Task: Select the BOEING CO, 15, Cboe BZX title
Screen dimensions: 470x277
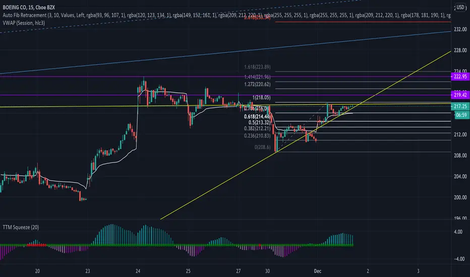Action: click(x=29, y=7)
